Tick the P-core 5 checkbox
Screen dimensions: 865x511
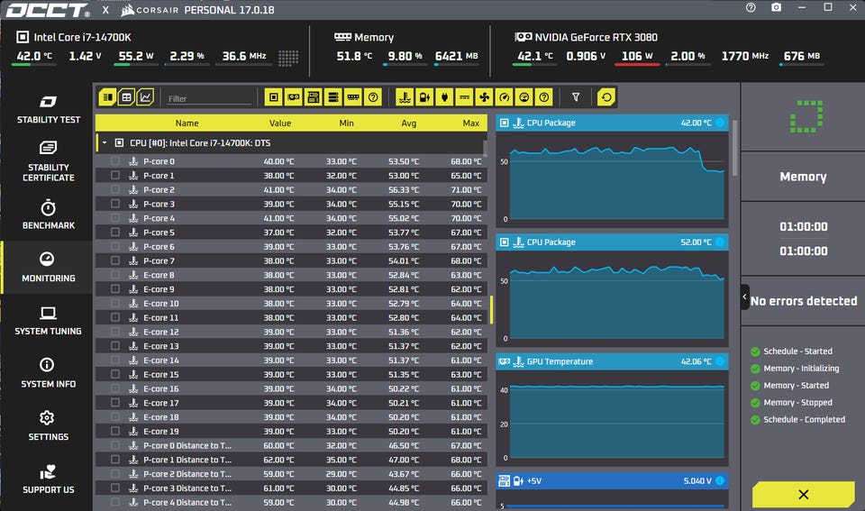tap(115, 233)
